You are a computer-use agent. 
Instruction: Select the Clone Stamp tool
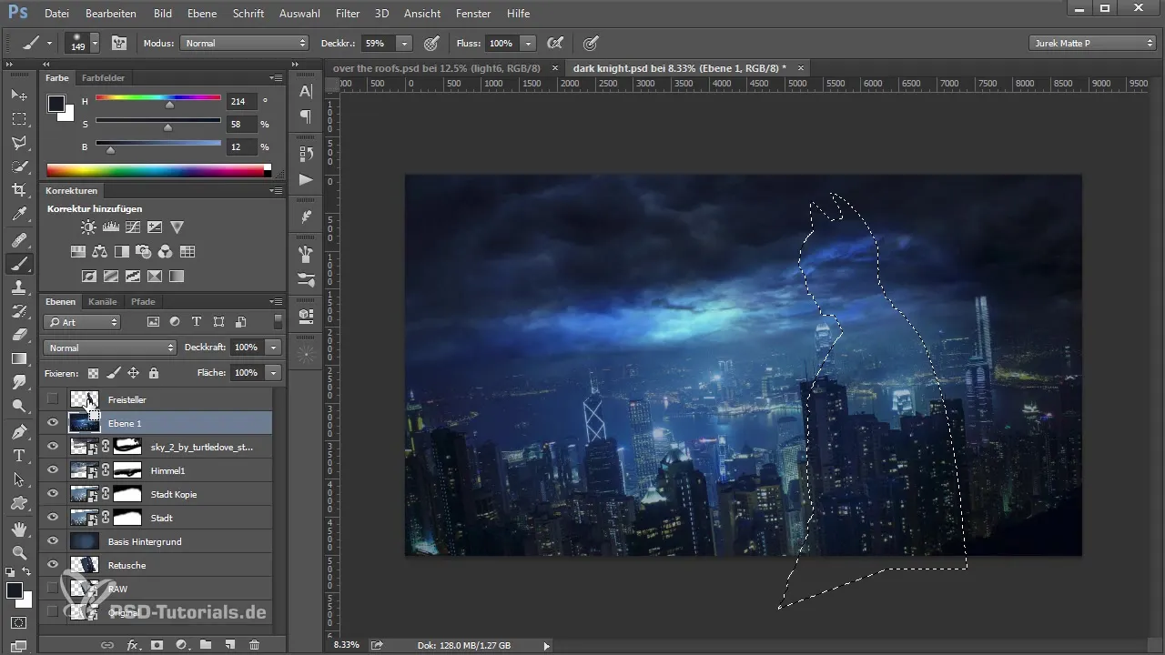pos(18,287)
